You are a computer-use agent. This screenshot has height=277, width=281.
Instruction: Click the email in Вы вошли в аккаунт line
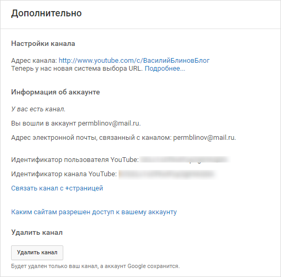coord(109,123)
